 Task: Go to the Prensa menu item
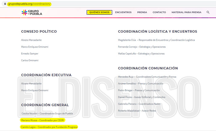[142, 12]
